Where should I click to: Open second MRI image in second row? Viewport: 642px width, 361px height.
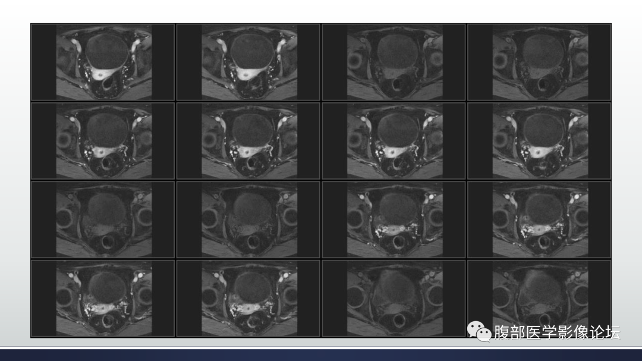248,141
